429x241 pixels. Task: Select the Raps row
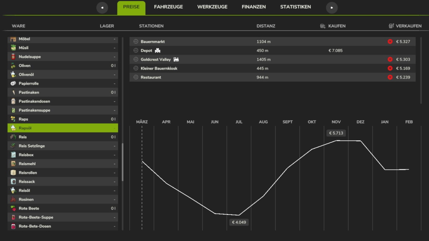click(63, 119)
